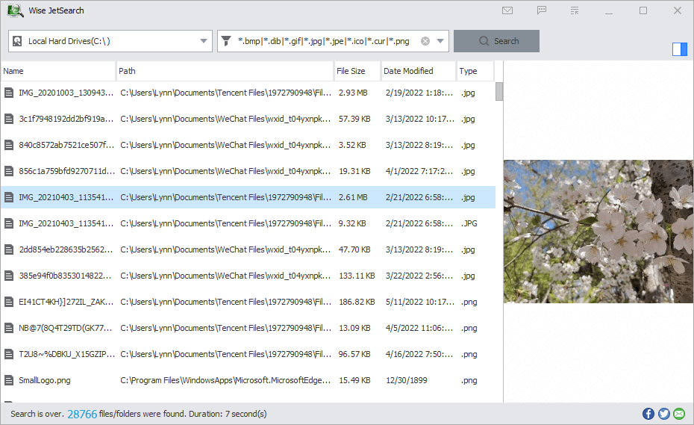Click file icon of 3c1f7948192dd2bf919a row
This screenshot has height=425, width=694.
(9, 119)
